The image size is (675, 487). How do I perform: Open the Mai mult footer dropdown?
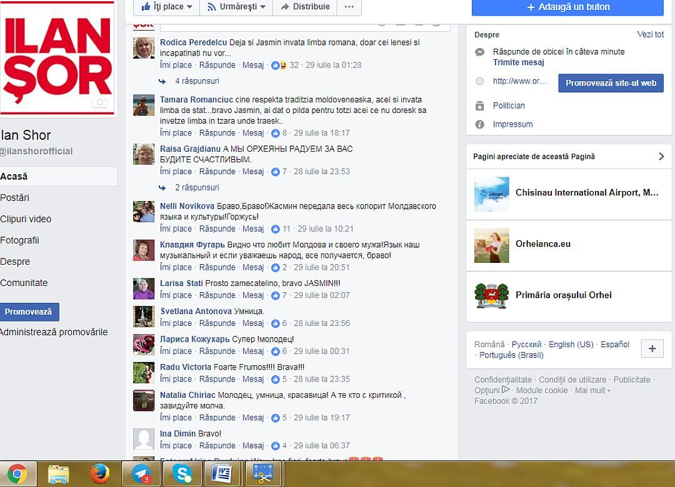[x=592, y=391]
